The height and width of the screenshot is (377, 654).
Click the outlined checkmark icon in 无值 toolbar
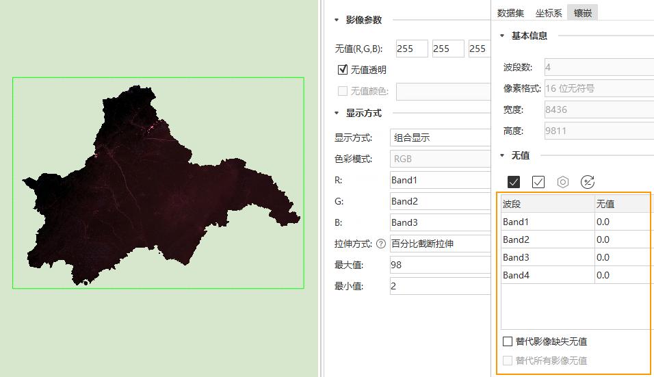pos(538,182)
